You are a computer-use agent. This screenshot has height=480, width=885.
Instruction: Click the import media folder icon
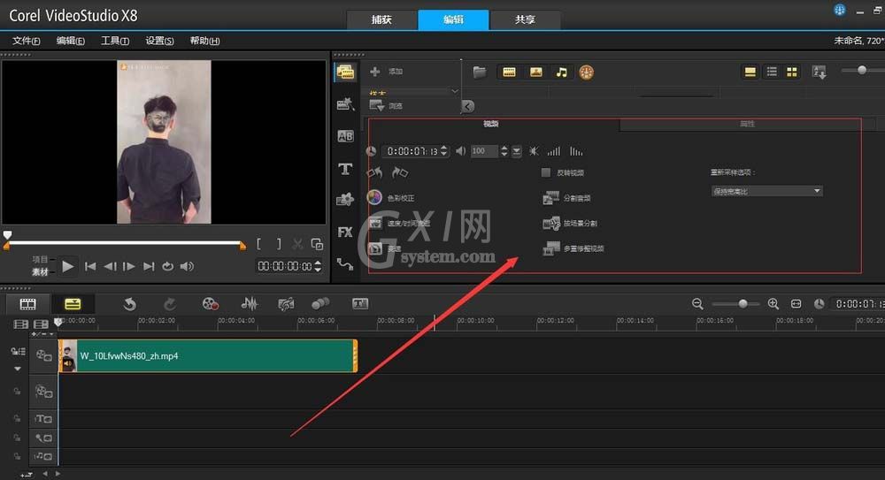tap(479, 72)
